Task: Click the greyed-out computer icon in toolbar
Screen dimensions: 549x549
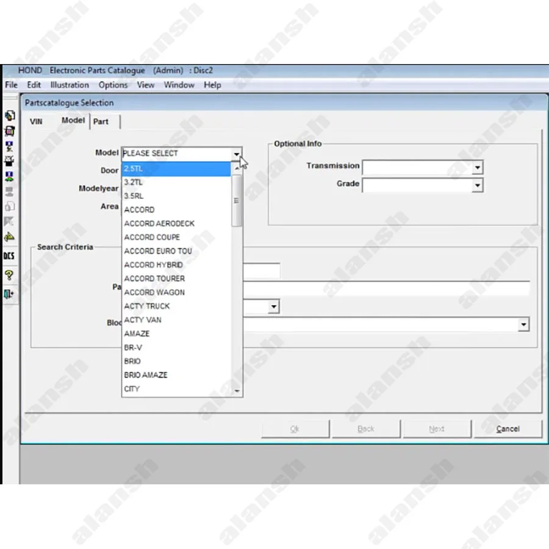Action: [9, 191]
